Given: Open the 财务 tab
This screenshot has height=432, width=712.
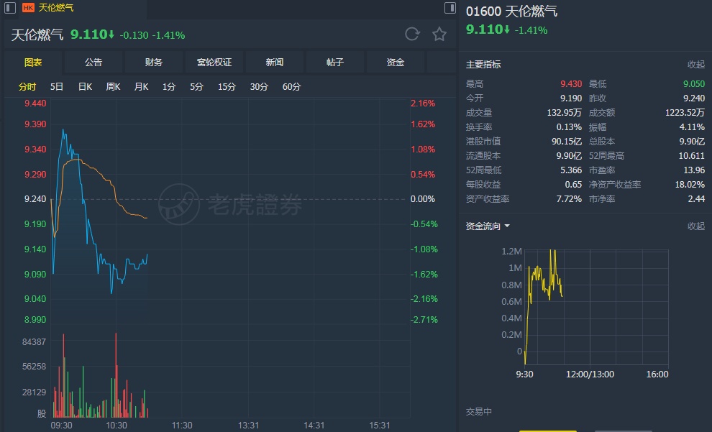Looking at the screenshot, I should [x=154, y=63].
